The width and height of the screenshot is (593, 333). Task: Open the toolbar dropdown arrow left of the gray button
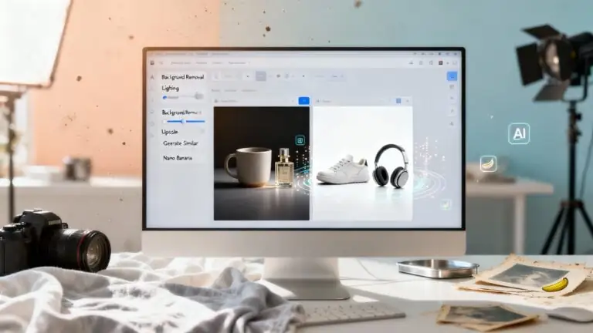tap(248, 76)
